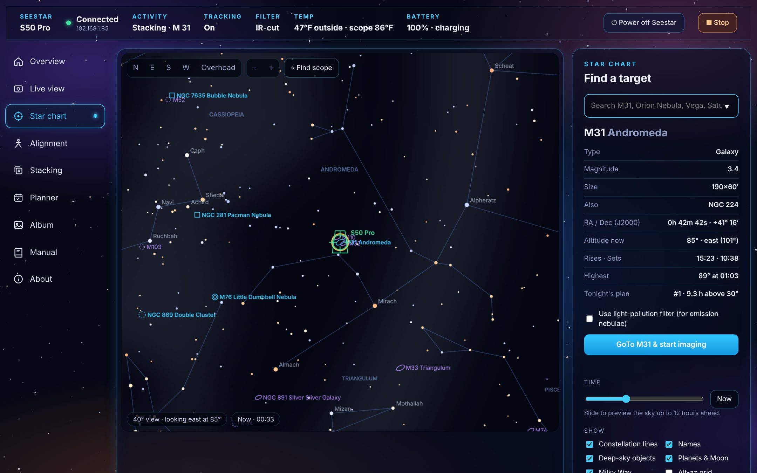757x473 pixels.
Task: Click the Planner calendar icon
Action: (18, 198)
